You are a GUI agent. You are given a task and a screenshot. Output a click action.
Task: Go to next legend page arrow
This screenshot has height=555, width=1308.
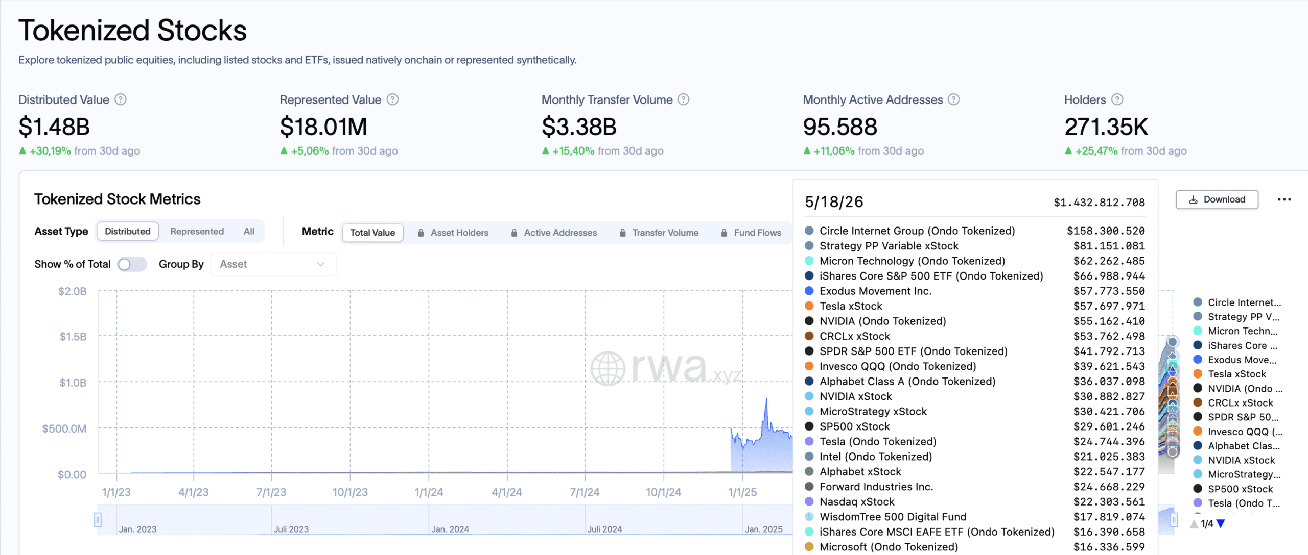[1221, 524]
